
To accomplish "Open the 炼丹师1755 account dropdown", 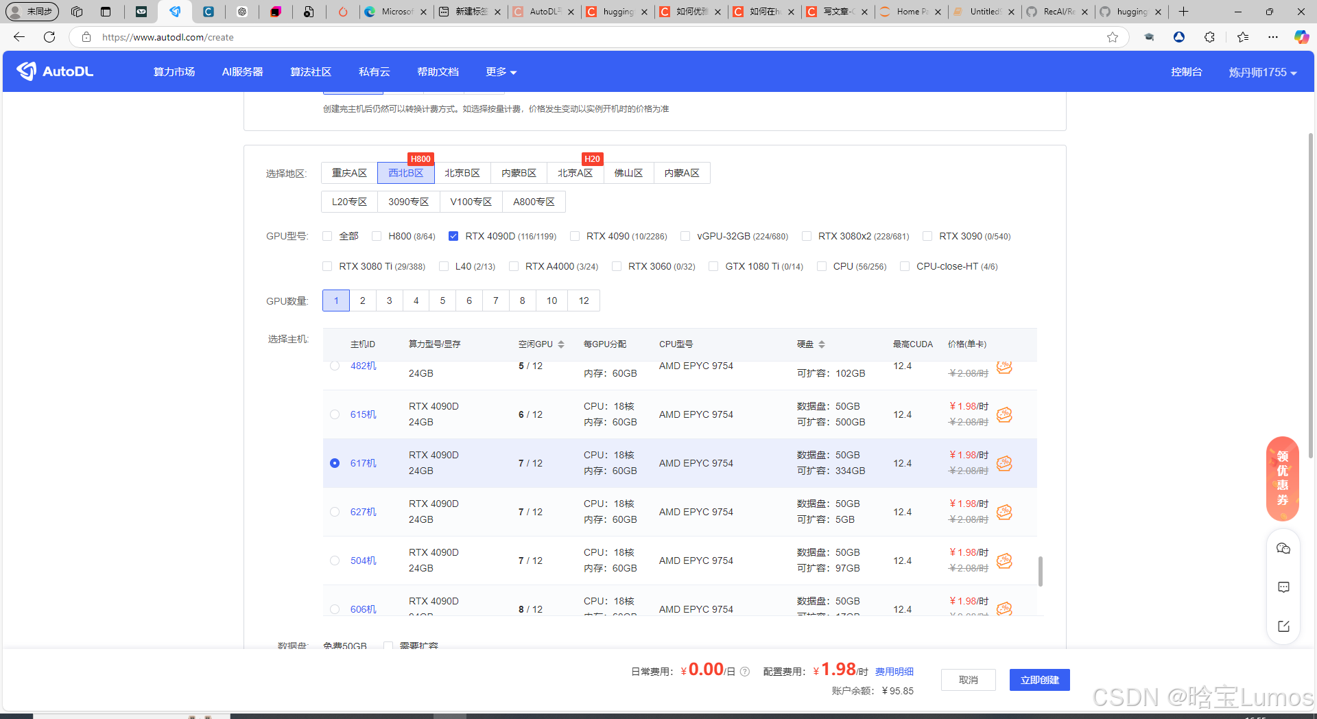I will coord(1262,71).
